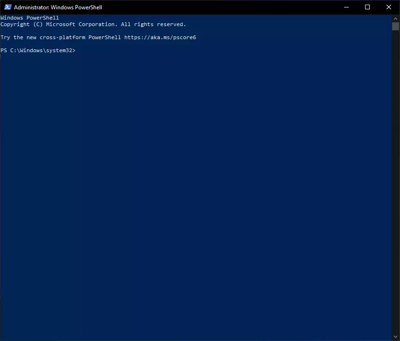Minimize the PowerShell window
This screenshot has width=400, height=341.
point(346,7)
